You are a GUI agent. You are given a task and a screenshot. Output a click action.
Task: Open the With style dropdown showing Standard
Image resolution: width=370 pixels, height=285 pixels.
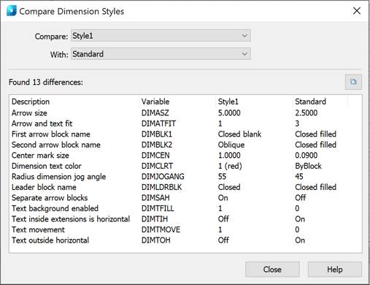pyautogui.click(x=161, y=54)
